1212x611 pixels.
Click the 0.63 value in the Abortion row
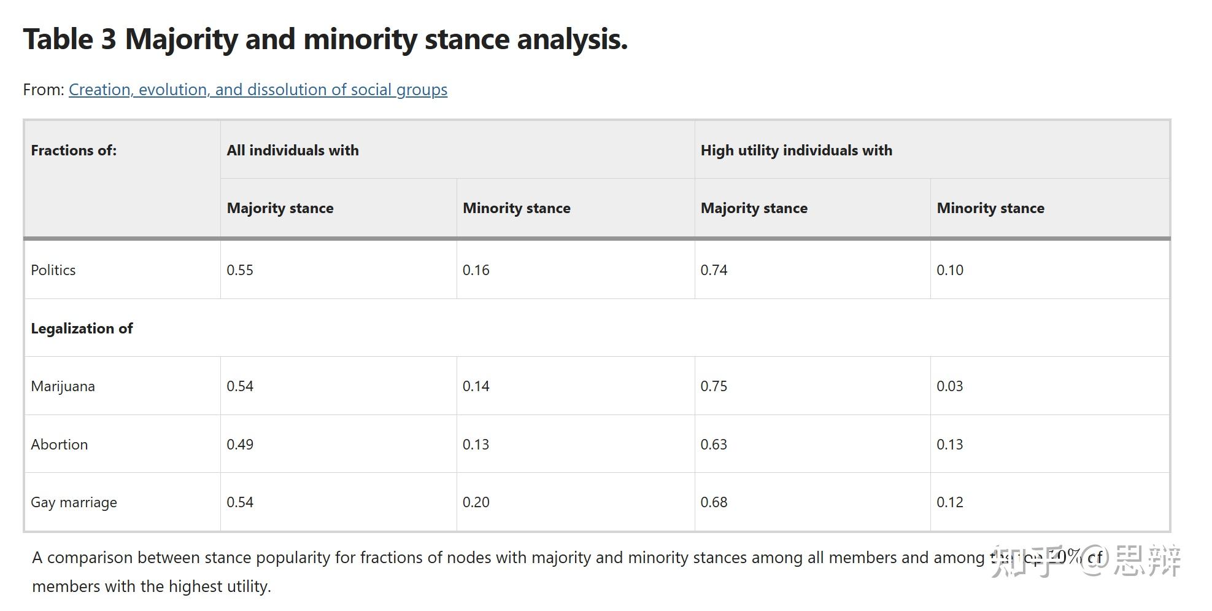tap(714, 445)
